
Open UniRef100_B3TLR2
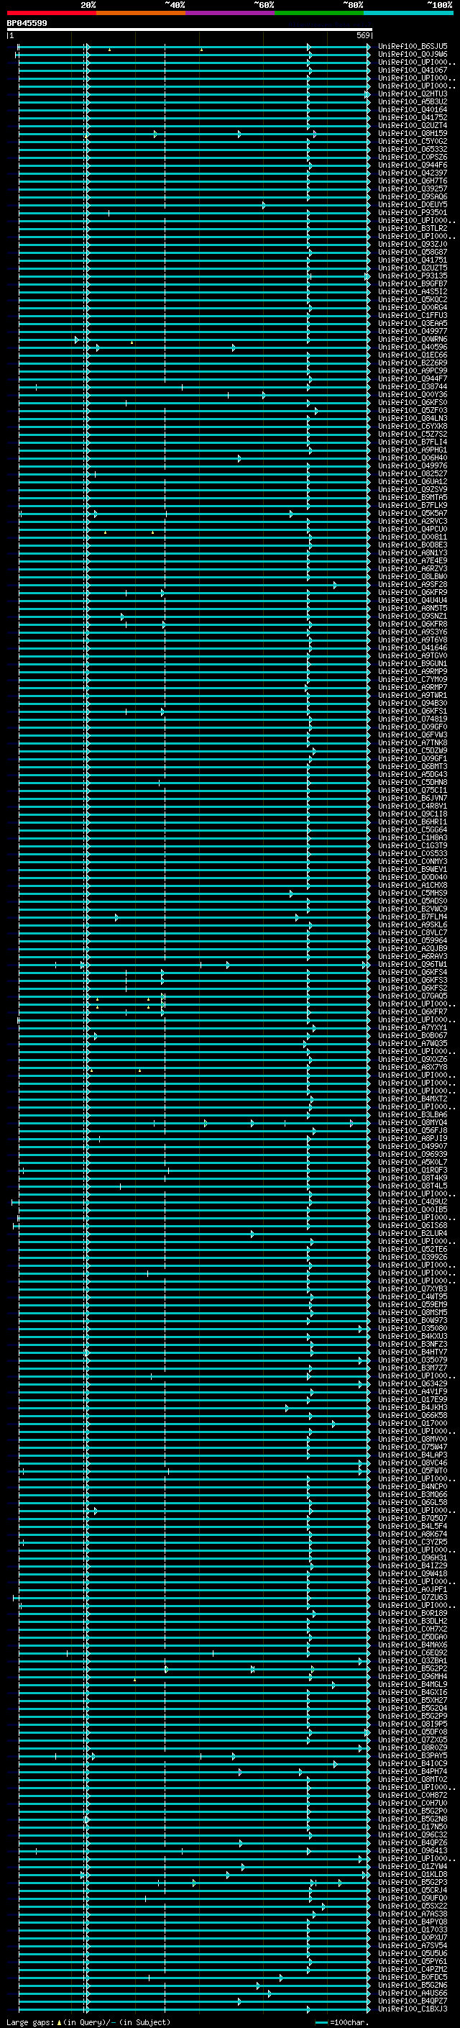point(413,228)
